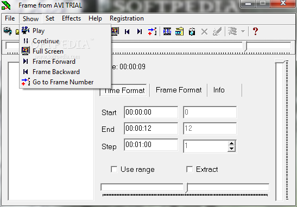297x207 pixels.
Task: Click the Go to Frame toolbar icon
Action: point(152,31)
